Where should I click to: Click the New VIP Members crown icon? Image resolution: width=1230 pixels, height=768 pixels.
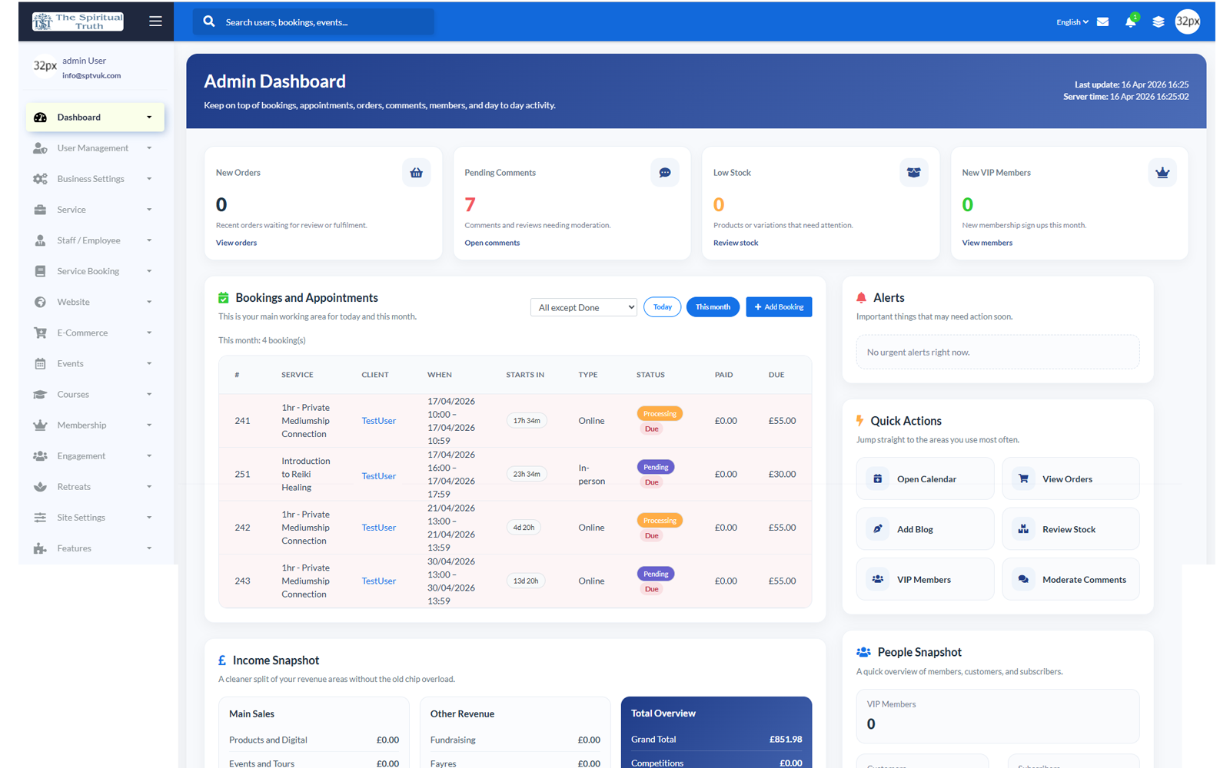coord(1162,172)
